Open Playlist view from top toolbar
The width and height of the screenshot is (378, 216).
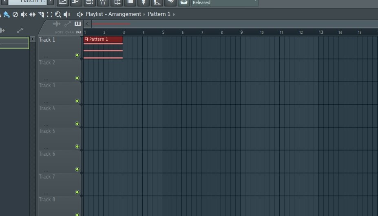63,2
